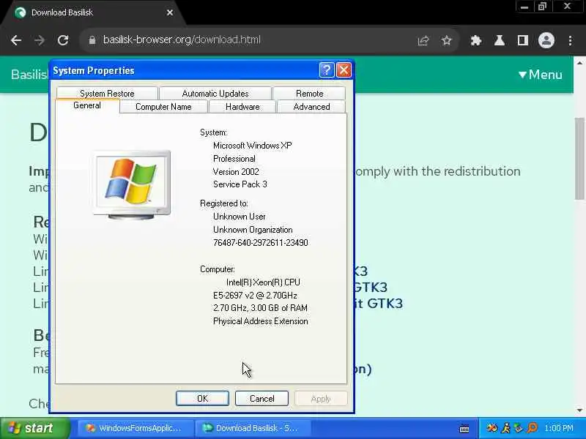Click the page scrollbar down arrow

click(x=579, y=410)
